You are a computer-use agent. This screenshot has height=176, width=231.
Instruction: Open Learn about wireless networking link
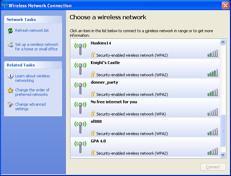pyautogui.click(x=33, y=78)
